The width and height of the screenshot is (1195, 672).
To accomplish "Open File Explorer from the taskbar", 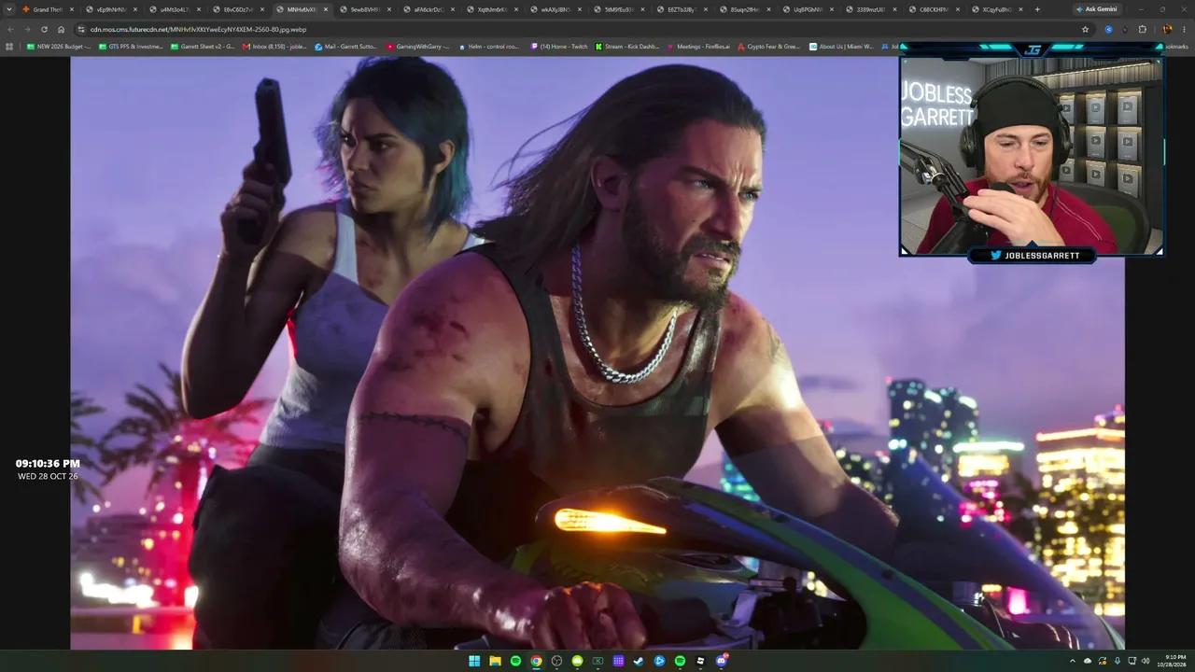I will [495, 661].
